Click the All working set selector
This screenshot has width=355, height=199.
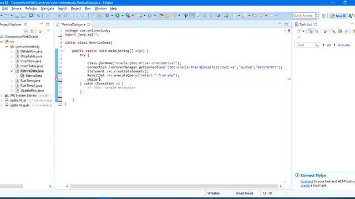(329, 45)
